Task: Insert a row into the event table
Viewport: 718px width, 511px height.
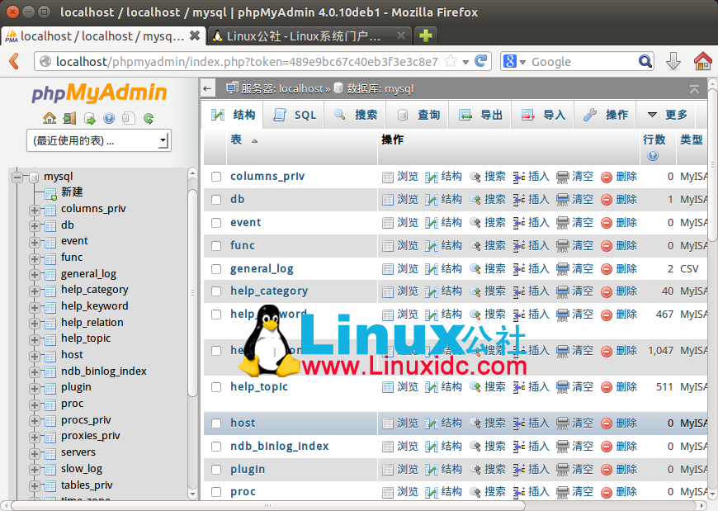Action: point(536,222)
